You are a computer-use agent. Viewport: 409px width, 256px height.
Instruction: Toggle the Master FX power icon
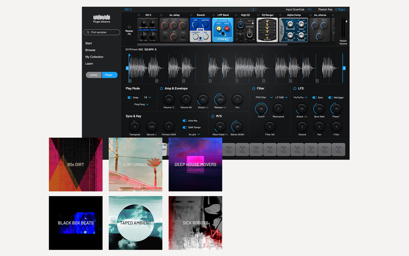click(129, 27)
